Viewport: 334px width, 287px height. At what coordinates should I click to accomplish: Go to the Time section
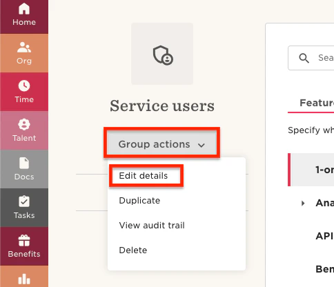[x=24, y=92]
